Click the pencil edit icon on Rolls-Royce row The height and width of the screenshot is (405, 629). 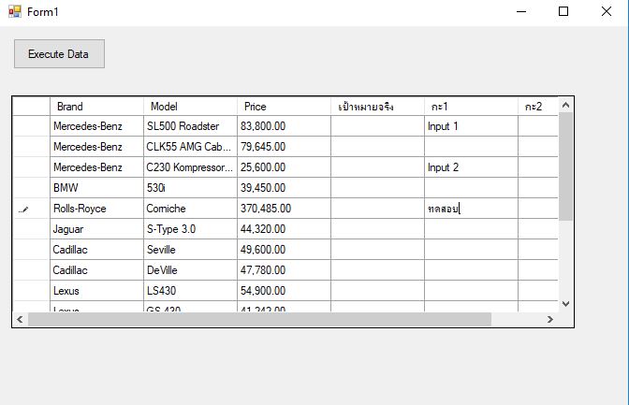pyautogui.click(x=23, y=210)
